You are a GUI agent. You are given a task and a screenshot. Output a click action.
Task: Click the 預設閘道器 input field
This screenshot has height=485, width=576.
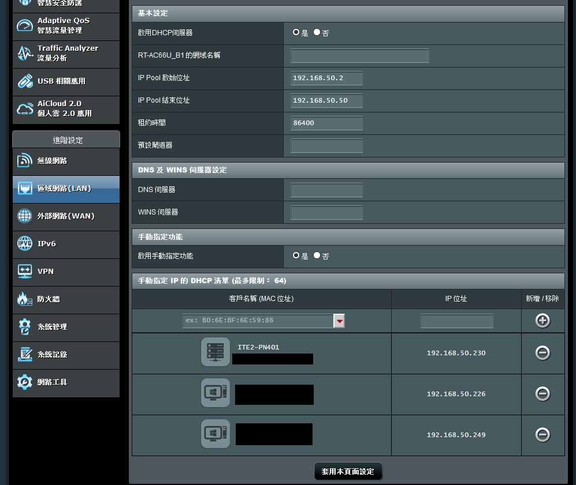click(326, 145)
